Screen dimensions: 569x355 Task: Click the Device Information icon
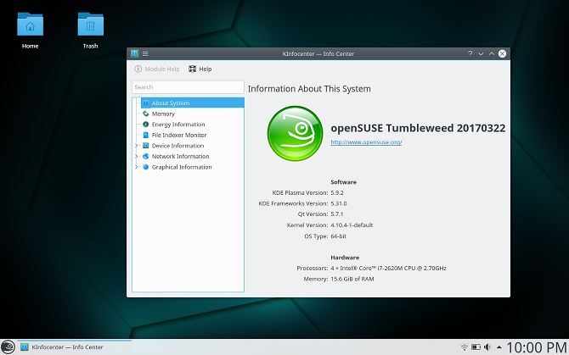tap(145, 146)
